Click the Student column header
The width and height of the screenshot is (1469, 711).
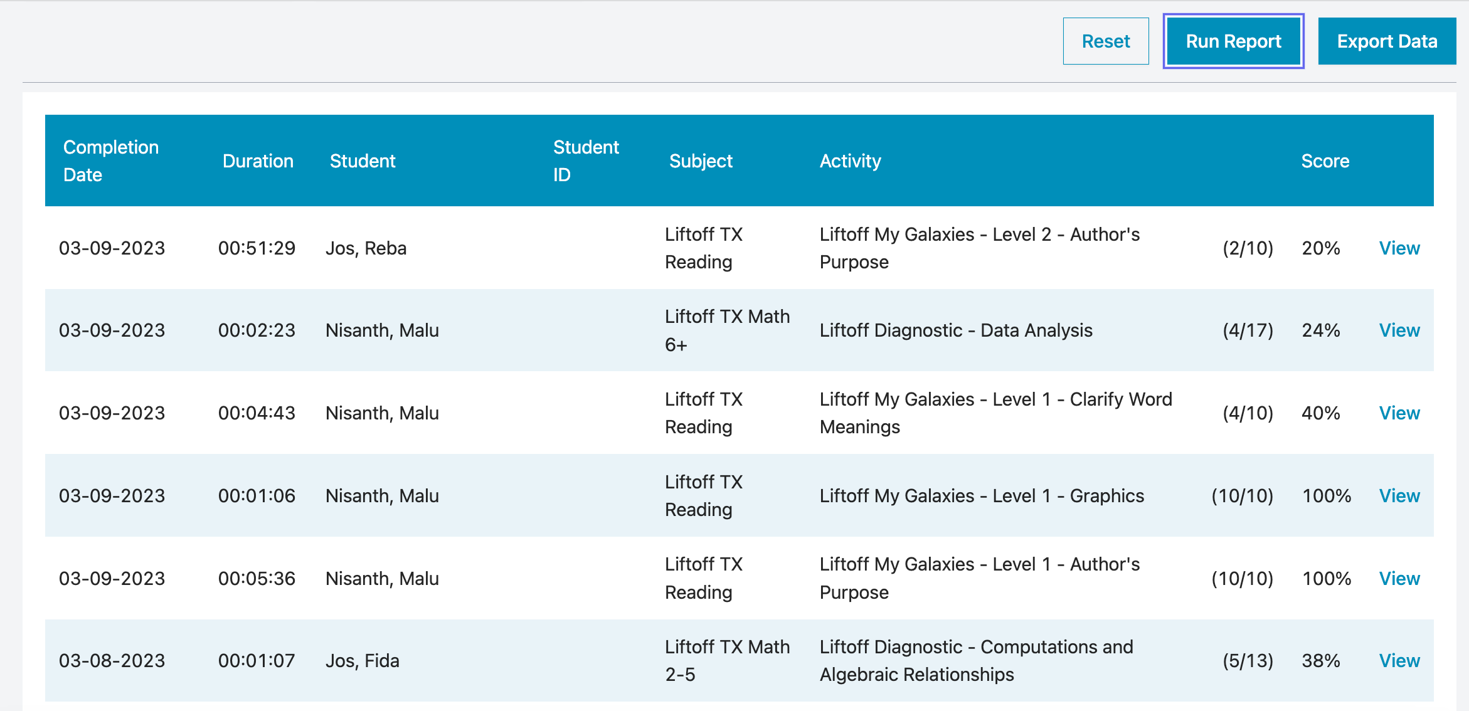pos(363,161)
